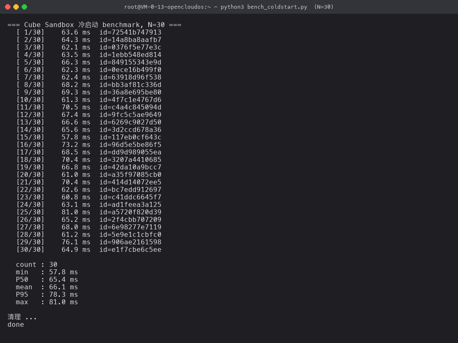The image size is (458, 343).
Task: Click the [19/30] run index
Action: point(30,167)
